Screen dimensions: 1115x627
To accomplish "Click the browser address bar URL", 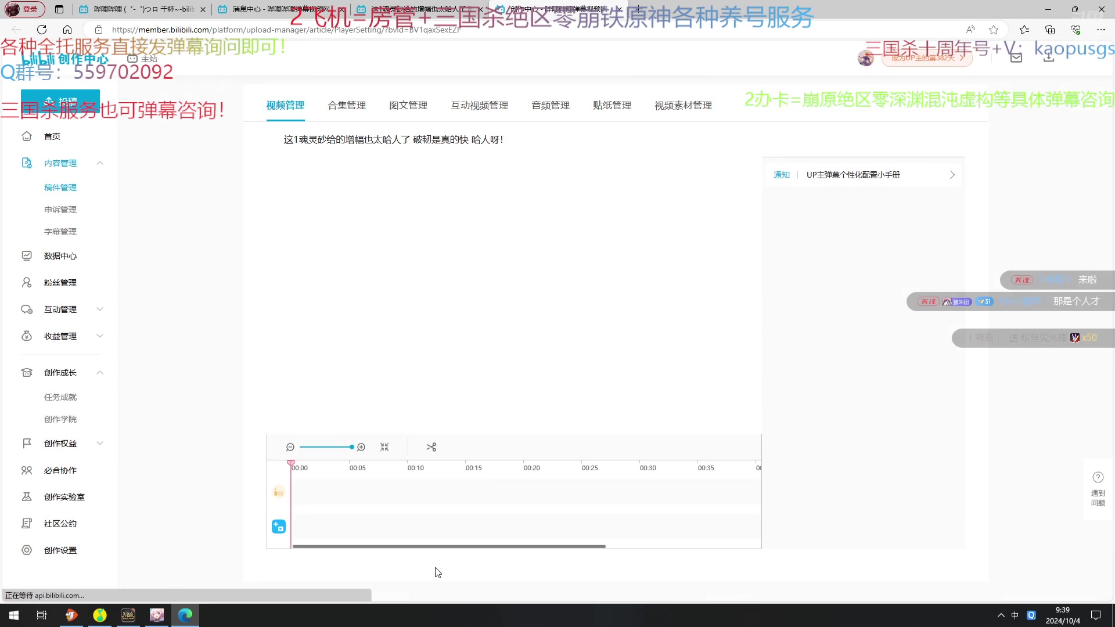I will [286, 30].
